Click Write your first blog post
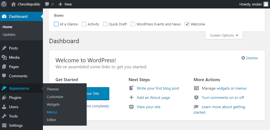This screenshot has width=270, height=130. [158, 88]
